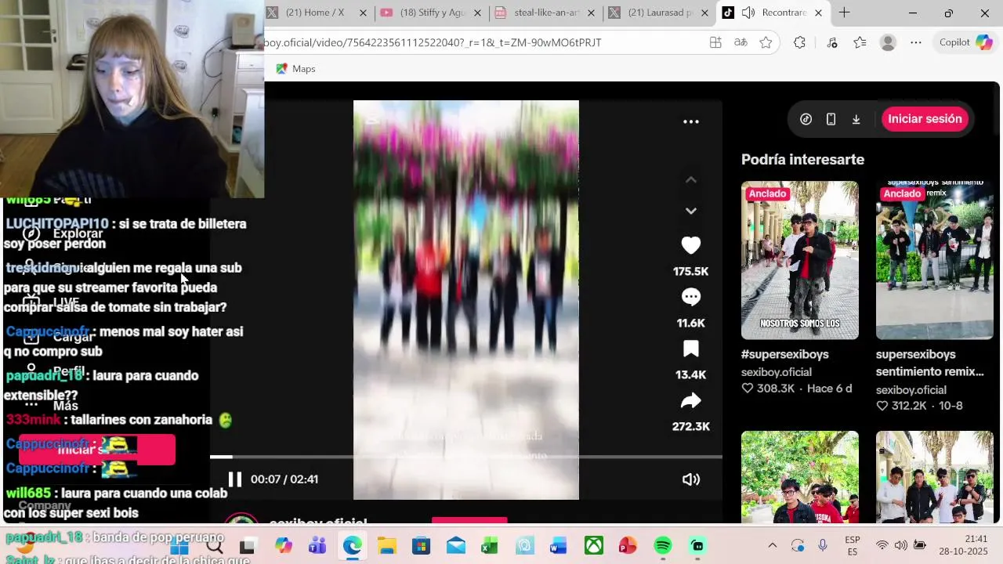Open comments via the speech bubble icon
This screenshot has height=564, width=1003.
tap(690, 297)
